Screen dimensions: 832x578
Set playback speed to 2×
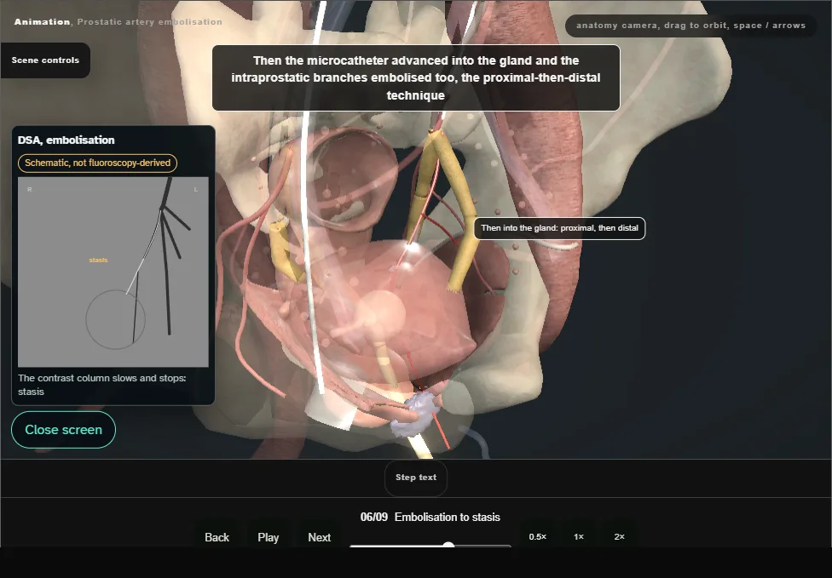pos(619,536)
